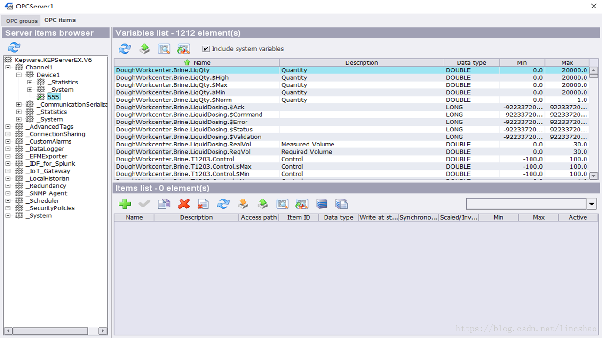
Task: Select the _Redundancy tree item
Action: point(46,186)
